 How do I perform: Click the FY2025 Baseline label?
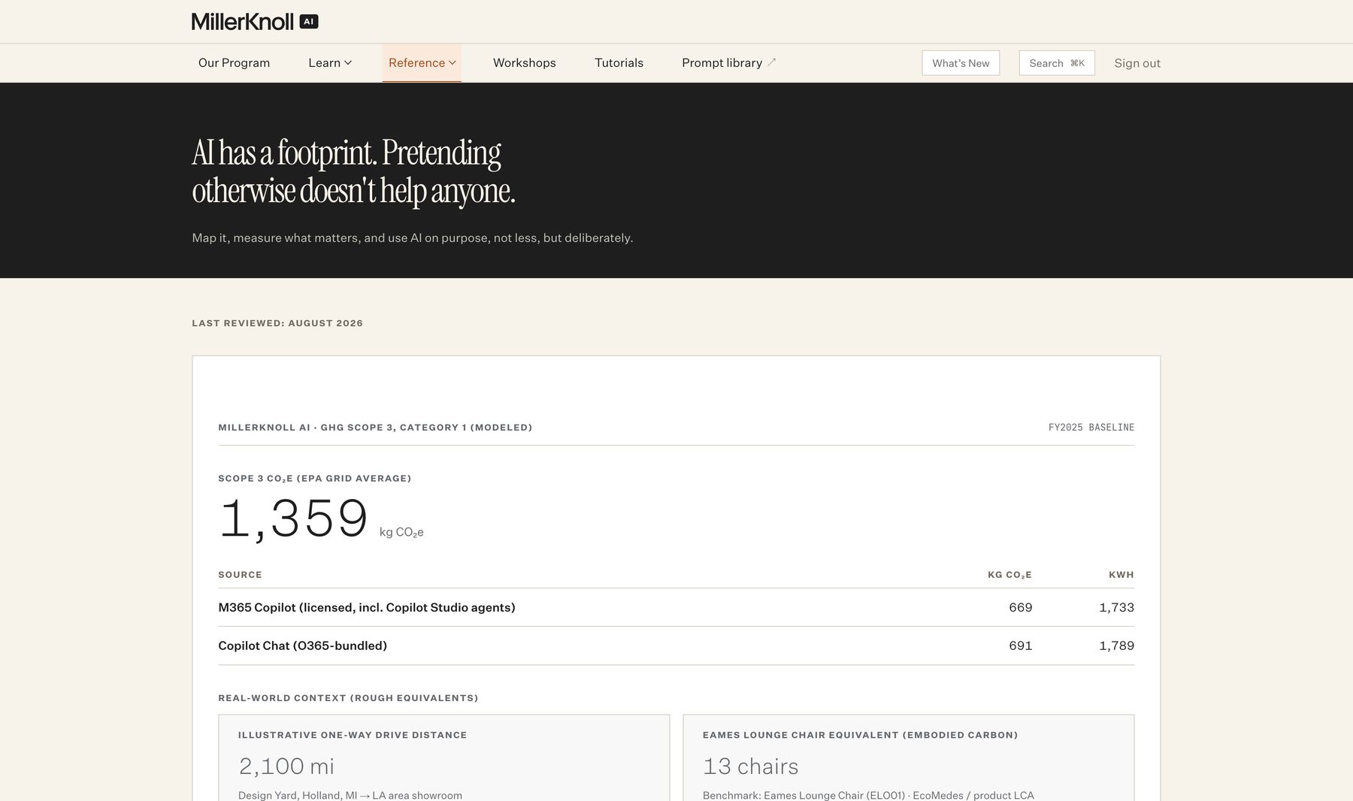(1091, 428)
